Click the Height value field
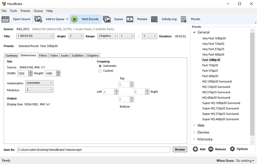257x164 pixels. (51, 74)
